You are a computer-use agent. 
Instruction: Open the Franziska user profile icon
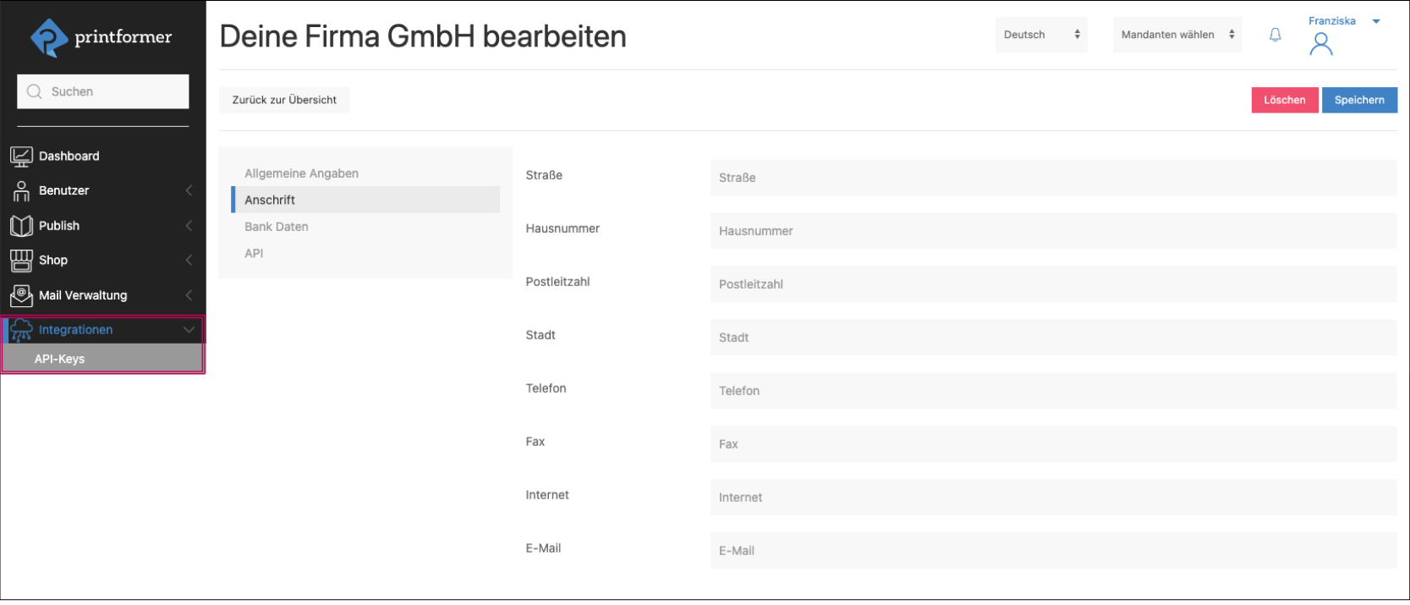[x=1320, y=44]
